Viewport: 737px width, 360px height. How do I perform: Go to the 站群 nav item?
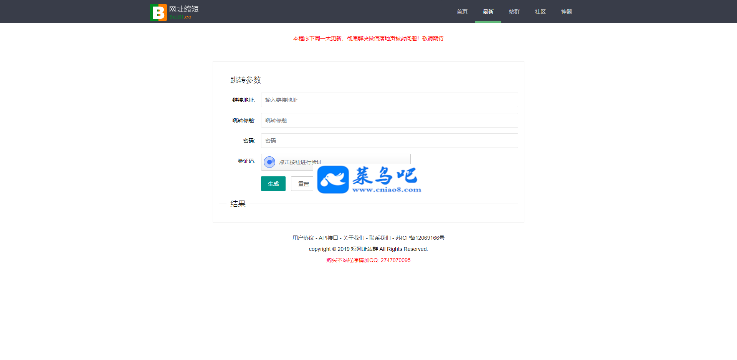[x=514, y=12]
